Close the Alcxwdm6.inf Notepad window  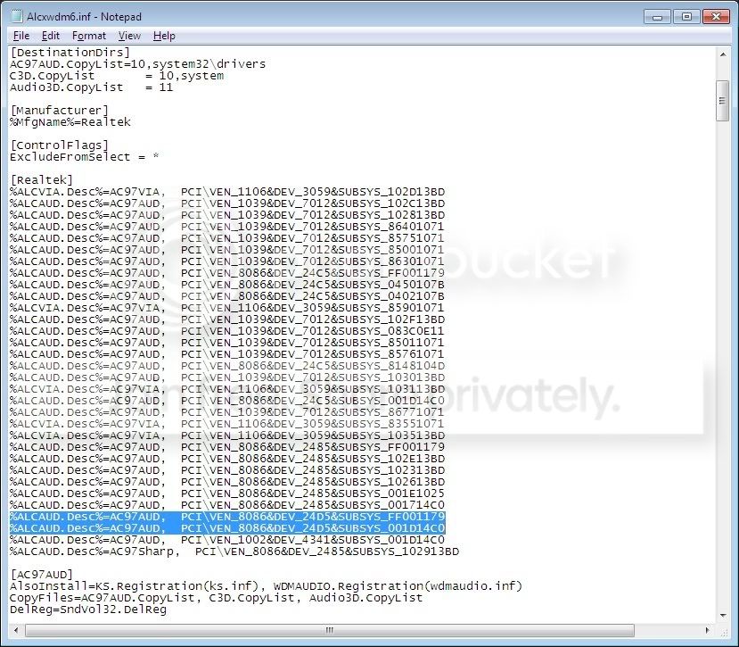coord(716,17)
